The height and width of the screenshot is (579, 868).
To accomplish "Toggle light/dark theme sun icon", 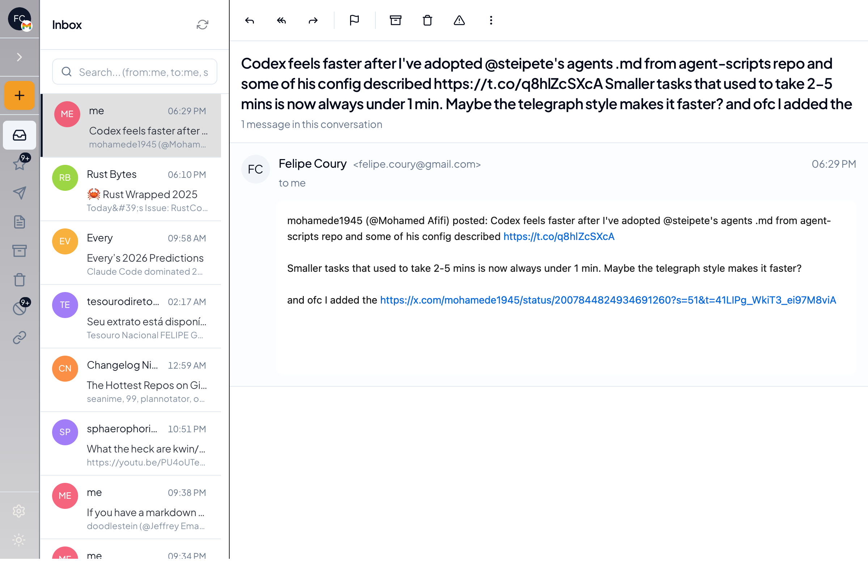I will coord(19,540).
